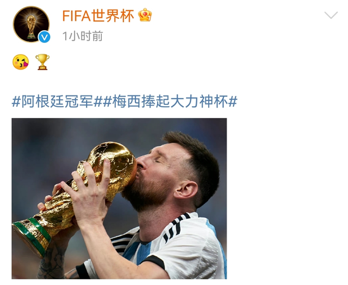Click the blue verified badge on avatar
Screen dimensions: 348x285
point(44,37)
